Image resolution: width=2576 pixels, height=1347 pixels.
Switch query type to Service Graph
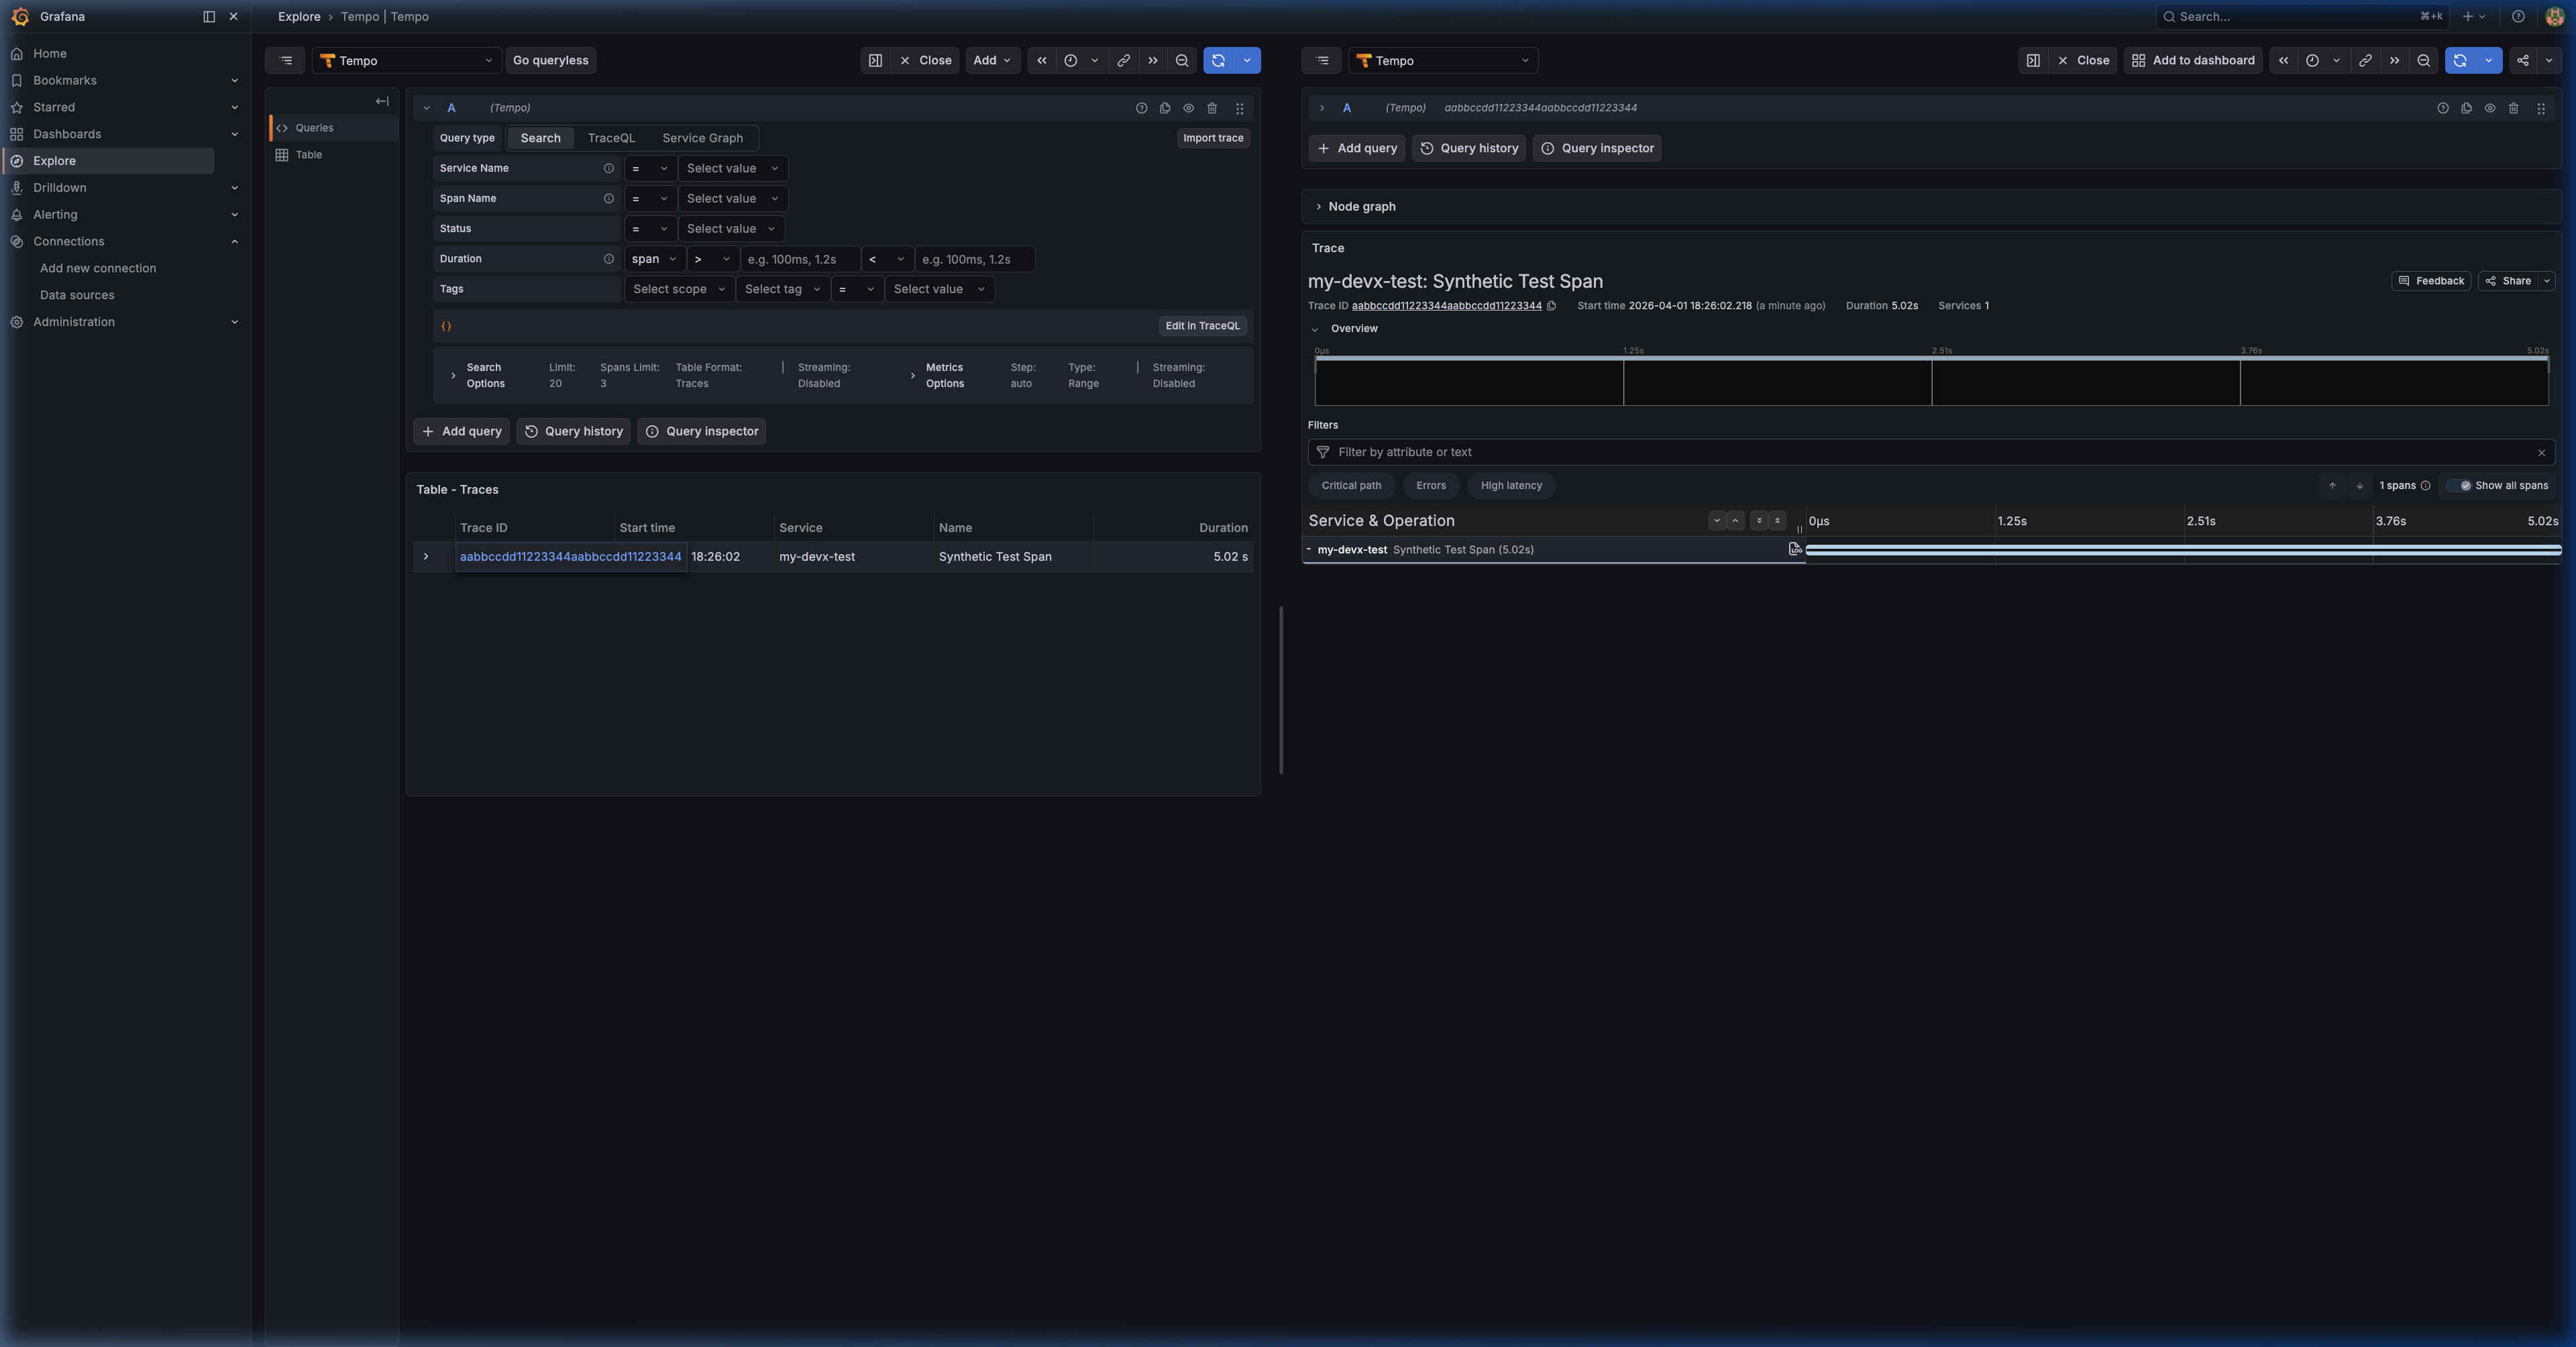click(x=702, y=138)
